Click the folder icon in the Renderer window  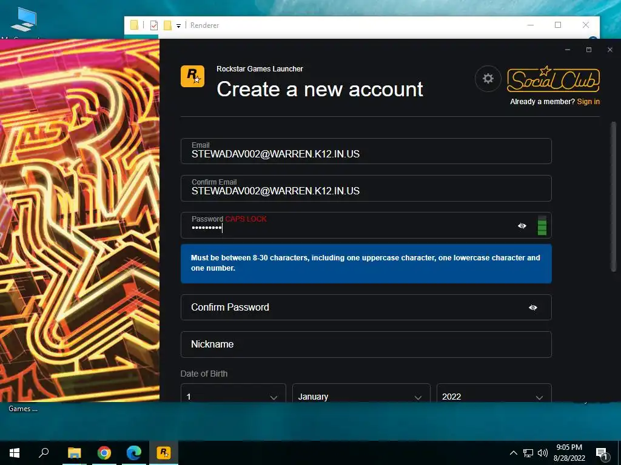(134, 25)
